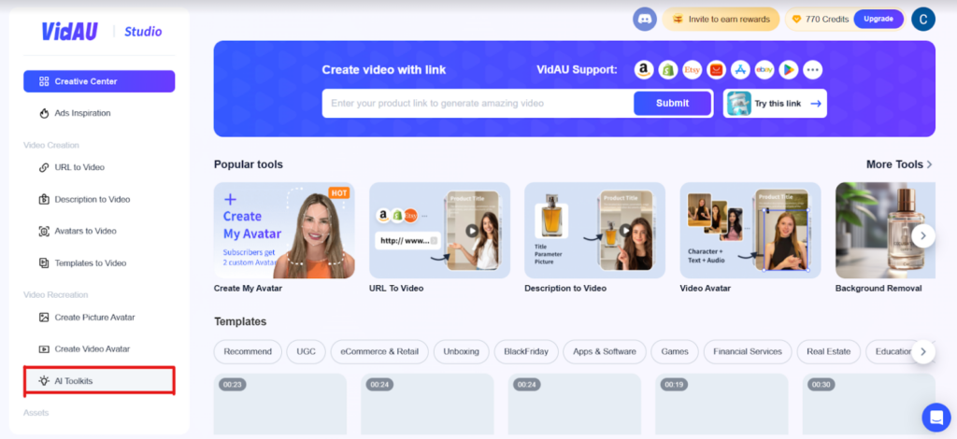The image size is (957, 439).
Task: Click the App Store support icon
Action: [x=740, y=70]
